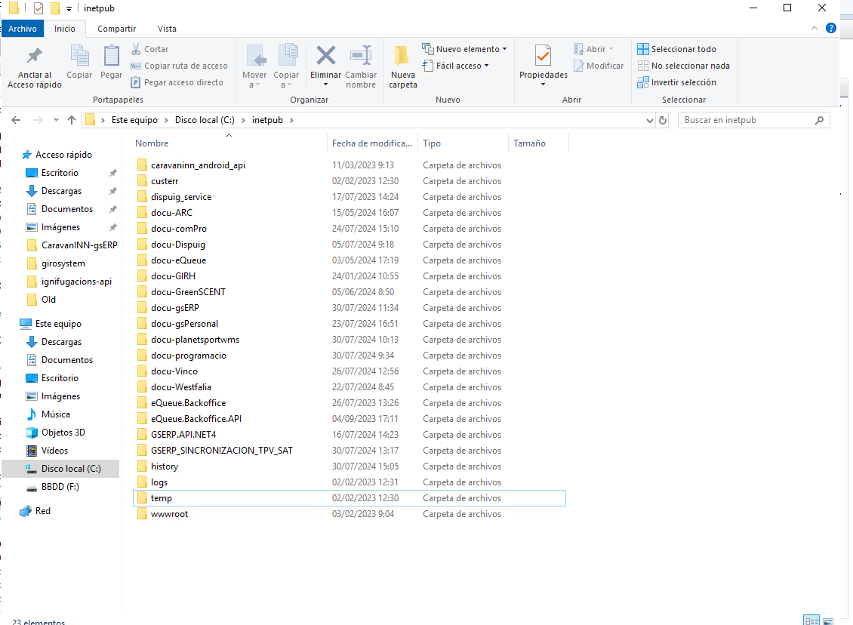Click the Pegar clipboard icon
This screenshot has width=853, height=625.
(112, 57)
